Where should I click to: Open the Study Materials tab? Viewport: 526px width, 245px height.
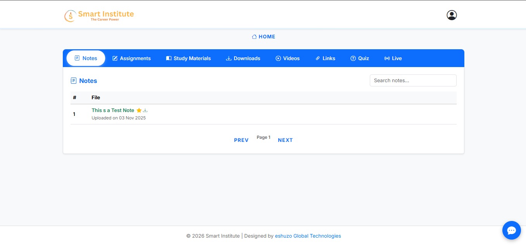coord(188,59)
